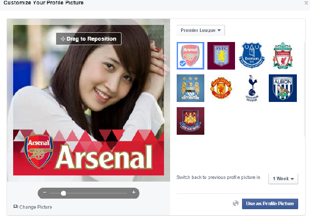Image resolution: width=310 pixels, height=217 pixels.
Task: Pick the Everton crest frame
Action: [252, 56]
